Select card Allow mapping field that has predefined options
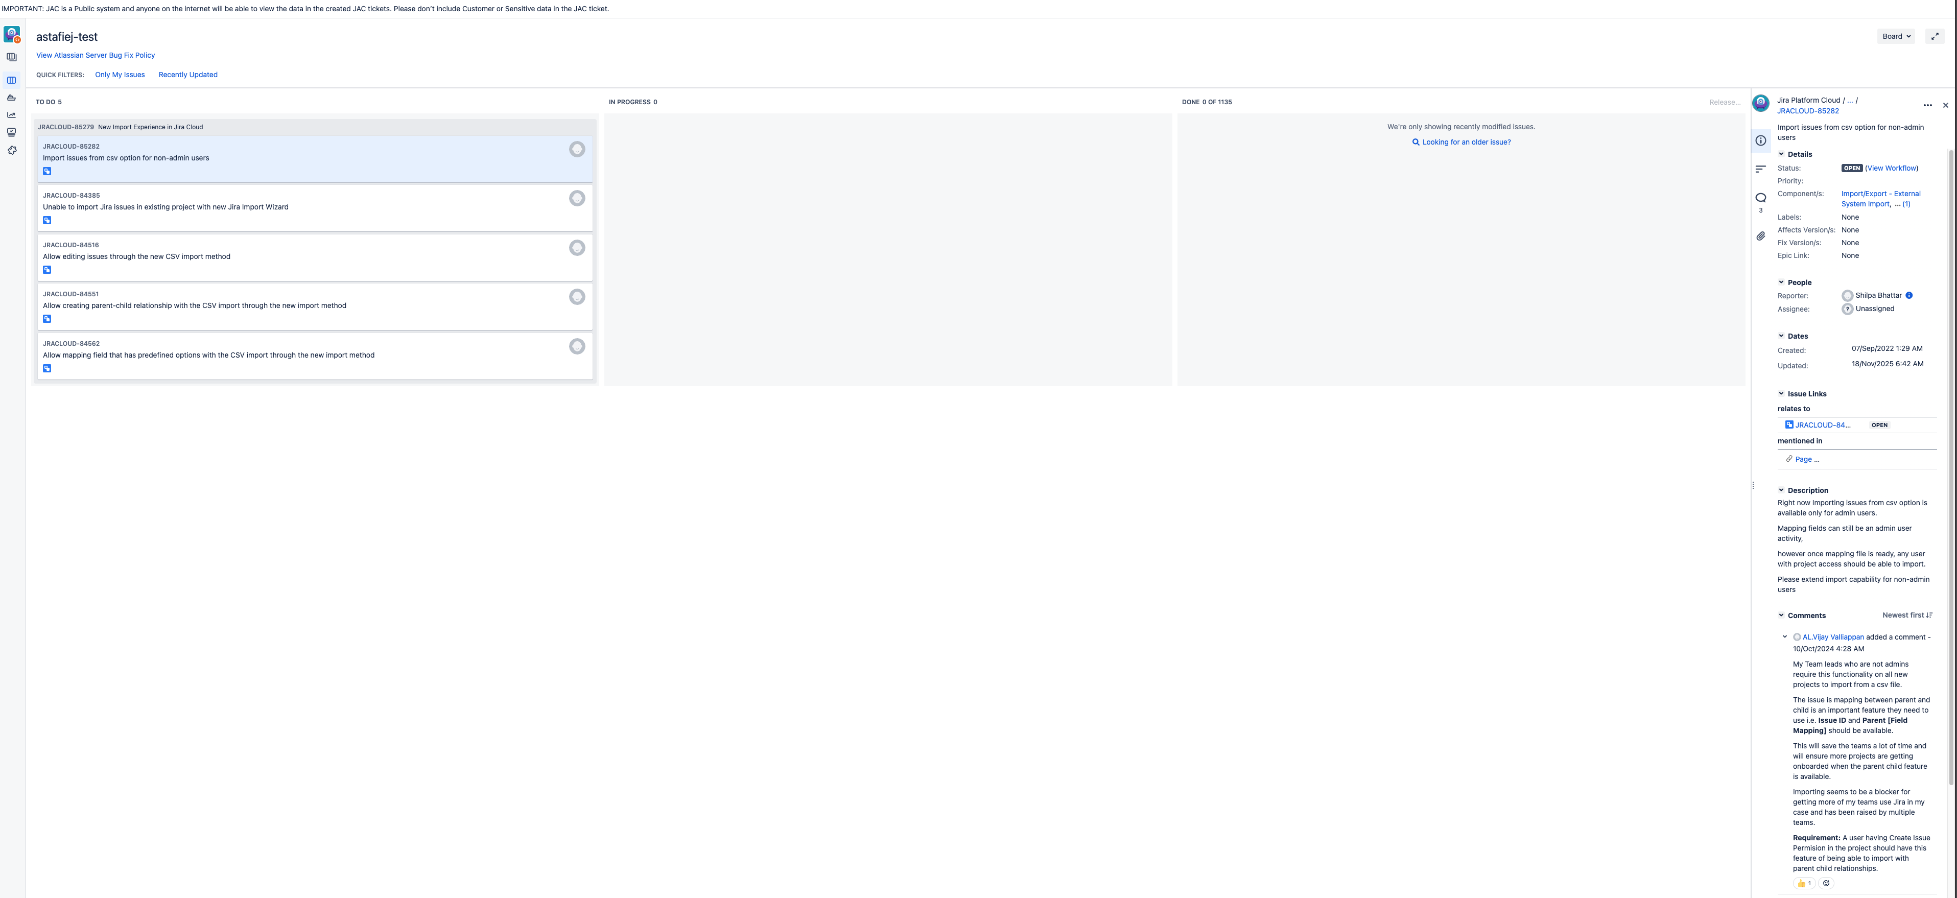The height and width of the screenshot is (898, 1957). [315, 356]
